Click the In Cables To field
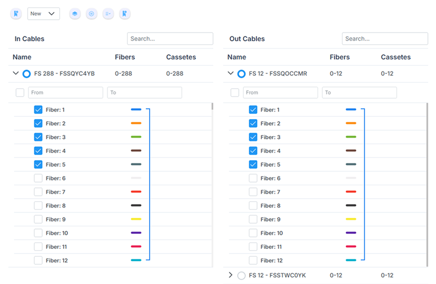 pos(145,92)
